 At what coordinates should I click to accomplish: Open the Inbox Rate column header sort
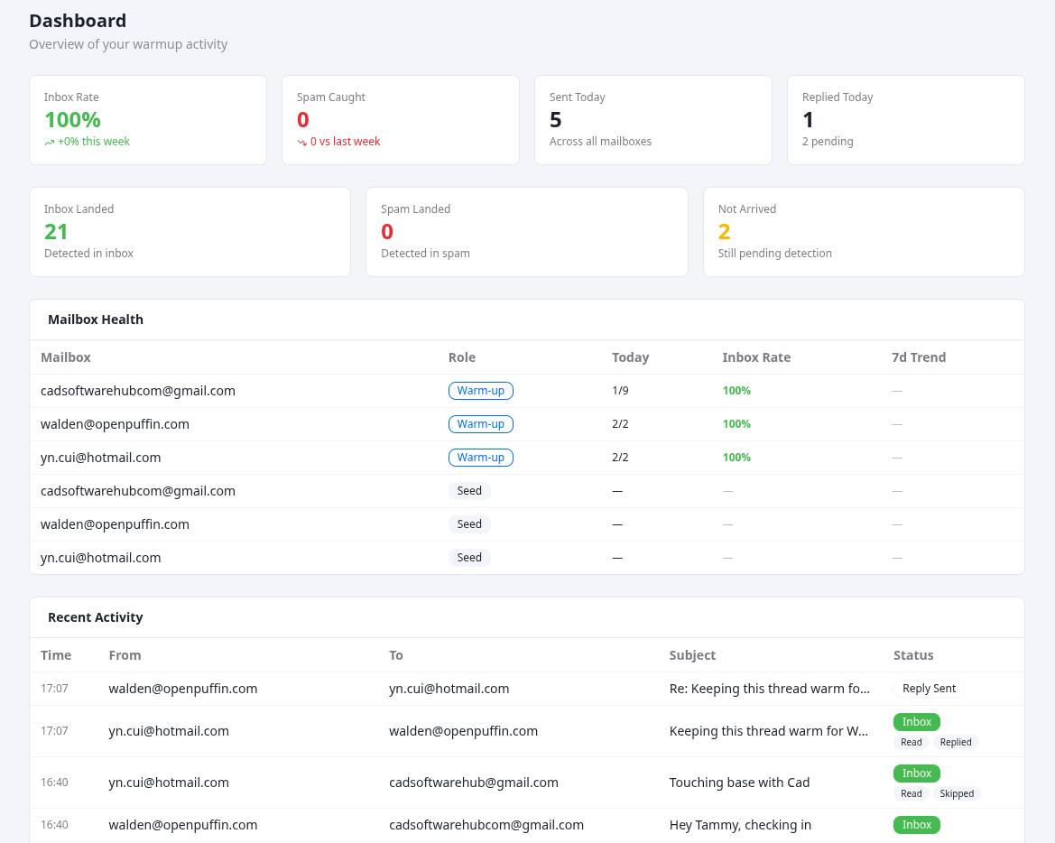[x=756, y=357]
